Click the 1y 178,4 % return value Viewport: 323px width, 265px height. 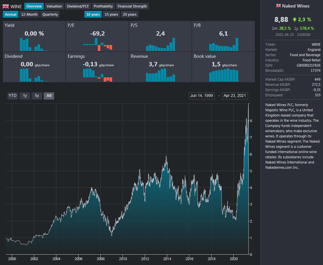click(307, 28)
